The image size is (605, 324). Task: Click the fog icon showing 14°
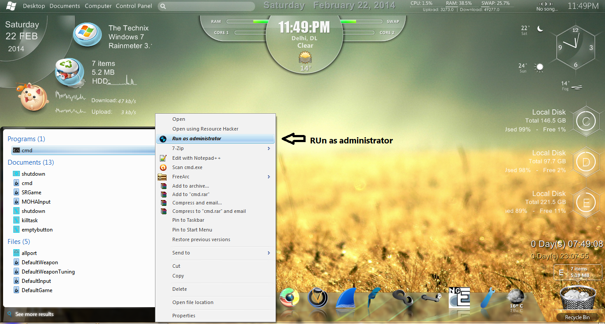(577, 87)
